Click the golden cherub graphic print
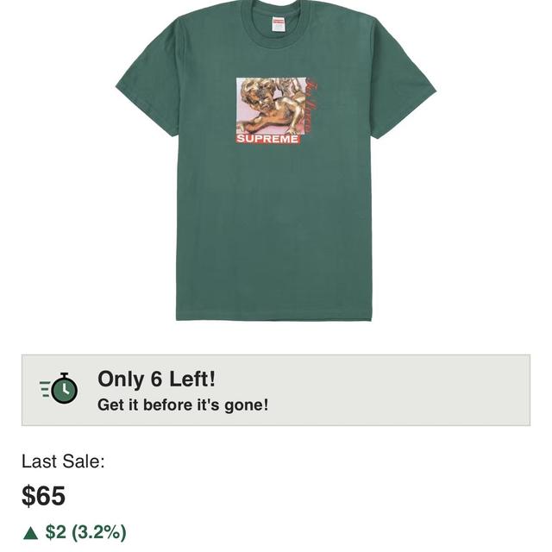This screenshot has height=552, width=552. (x=271, y=105)
